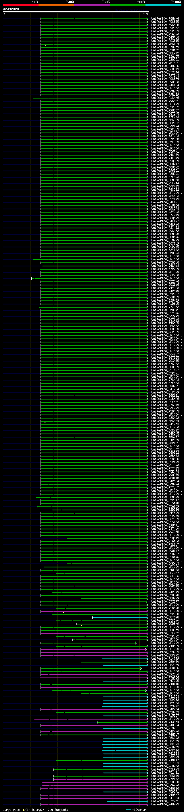Select hit label UniRef100_Q4P5M5
Viewport: 184px width, 812px height.
tap(165, 434)
